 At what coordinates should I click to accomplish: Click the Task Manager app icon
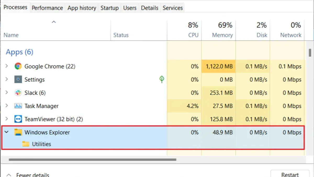click(18, 106)
